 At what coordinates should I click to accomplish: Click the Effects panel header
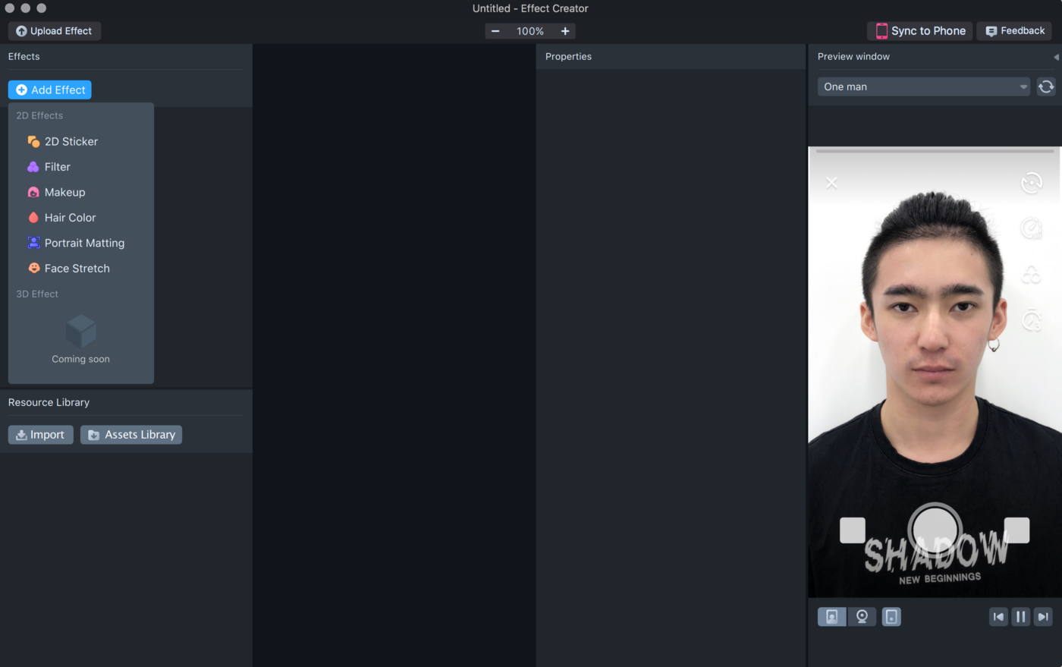[x=24, y=57]
